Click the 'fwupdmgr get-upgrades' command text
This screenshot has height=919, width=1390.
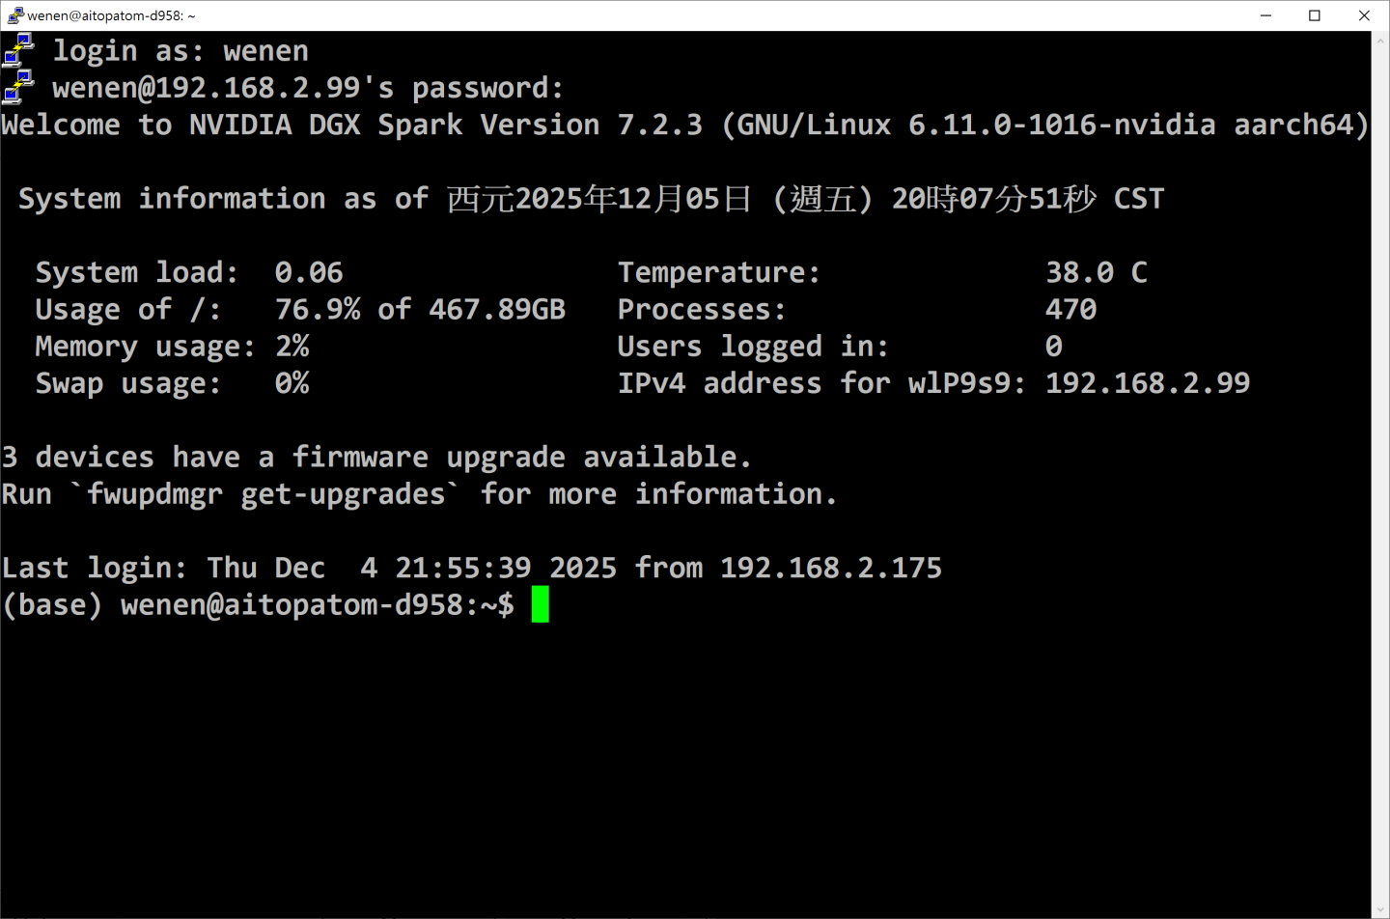(x=265, y=494)
